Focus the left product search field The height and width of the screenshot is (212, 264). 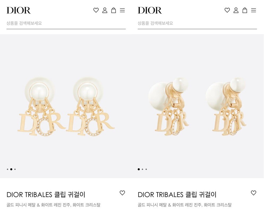coord(66,23)
